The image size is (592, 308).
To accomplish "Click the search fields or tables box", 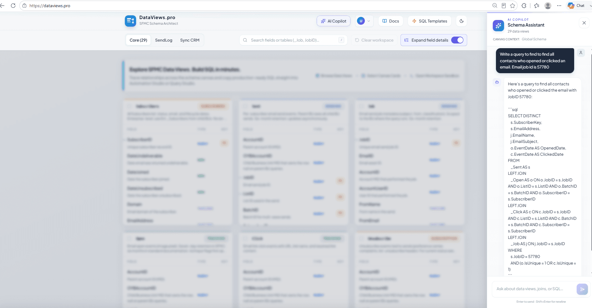I will [293, 40].
